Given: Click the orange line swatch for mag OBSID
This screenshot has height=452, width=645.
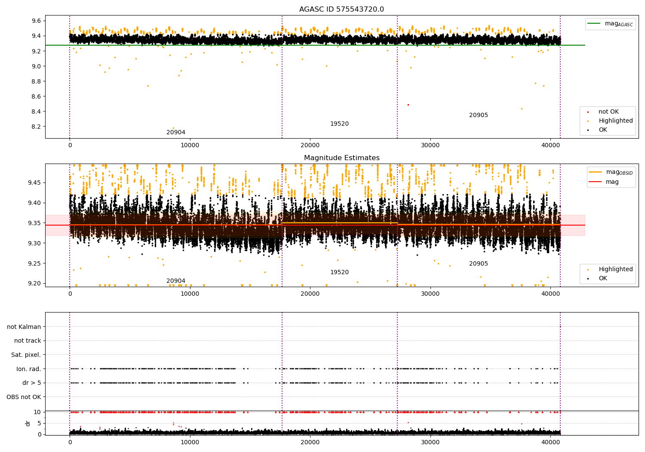Looking at the screenshot, I should coord(595,172).
